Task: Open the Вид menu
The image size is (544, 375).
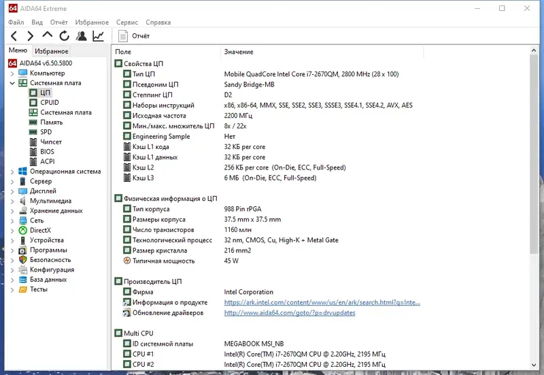Action: pyautogui.click(x=37, y=22)
